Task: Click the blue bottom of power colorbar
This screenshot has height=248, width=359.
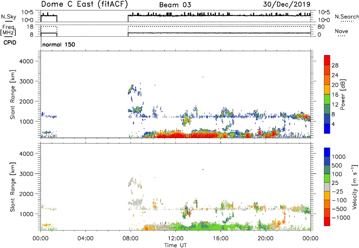Action: point(327,128)
